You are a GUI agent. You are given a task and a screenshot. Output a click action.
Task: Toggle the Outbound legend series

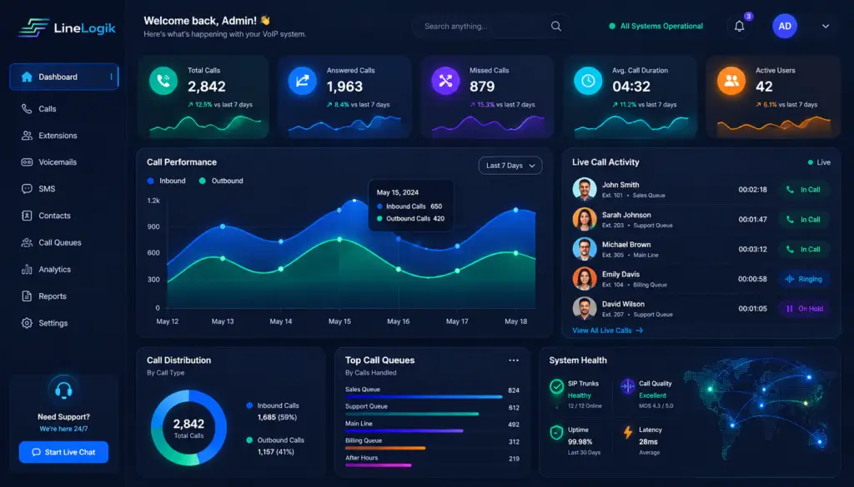click(221, 181)
